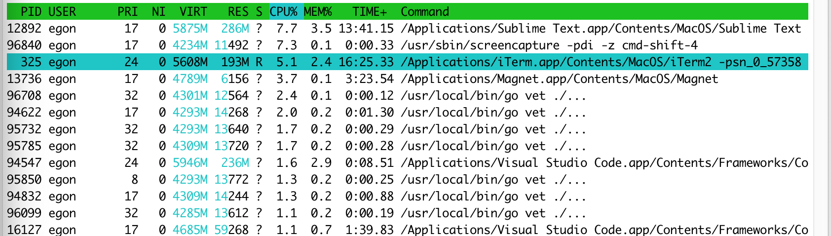Sort by the TIME+ column header

370,11
